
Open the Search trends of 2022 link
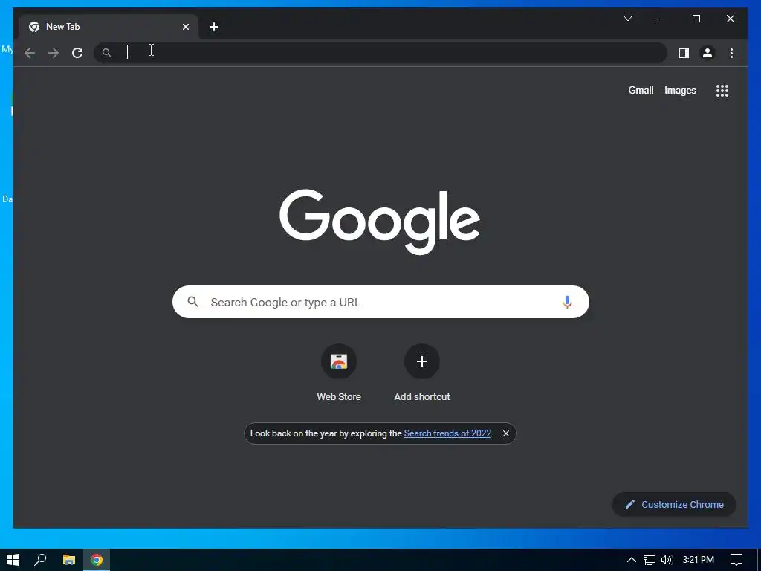tap(447, 433)
